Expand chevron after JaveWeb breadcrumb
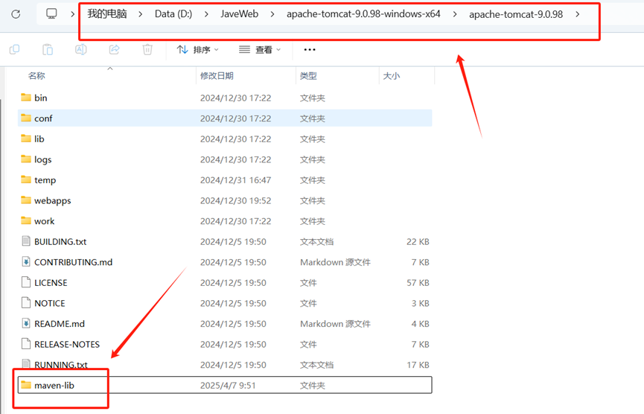 [272, 14]
